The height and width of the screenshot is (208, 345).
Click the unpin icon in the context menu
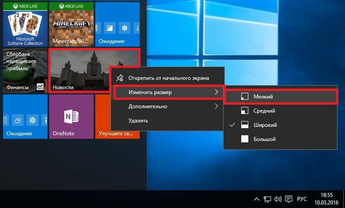[x=120, y=78]
